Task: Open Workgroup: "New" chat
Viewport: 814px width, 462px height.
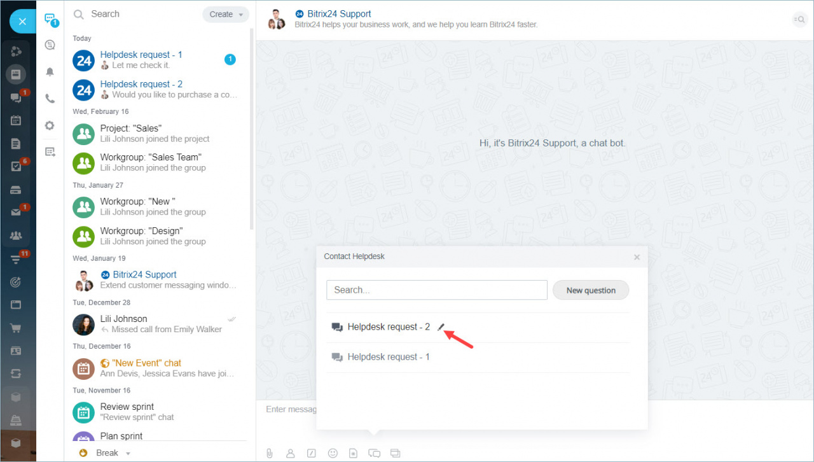Action: [158, 207]
